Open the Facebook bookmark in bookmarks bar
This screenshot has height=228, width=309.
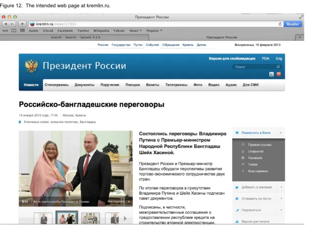(x=65, y=31)
